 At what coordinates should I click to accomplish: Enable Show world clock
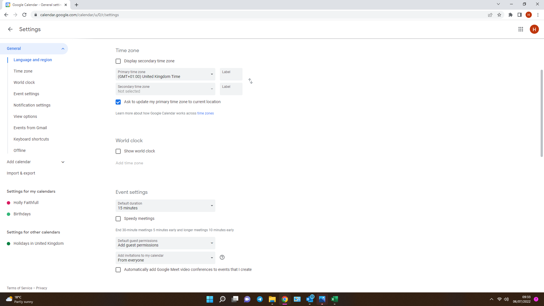pyautogui.click(x=118, y=151)
